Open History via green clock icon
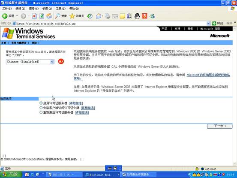Image resolution: width=237 pixels, height=178 pixels. 90,16
